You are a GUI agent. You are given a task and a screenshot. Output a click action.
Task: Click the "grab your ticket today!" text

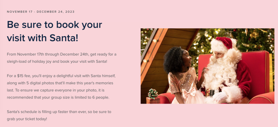[27, 119]
